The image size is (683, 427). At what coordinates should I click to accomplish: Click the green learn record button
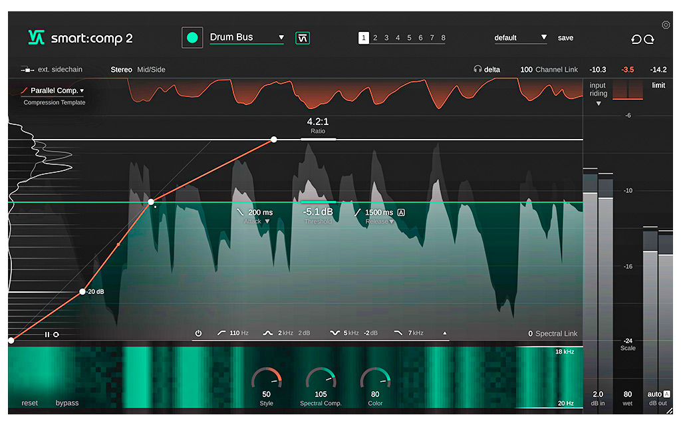192,38
